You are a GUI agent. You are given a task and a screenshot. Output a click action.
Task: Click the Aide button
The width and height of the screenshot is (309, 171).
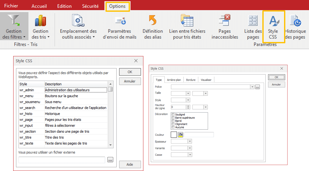pyautogui.click(x=130, y=164)
